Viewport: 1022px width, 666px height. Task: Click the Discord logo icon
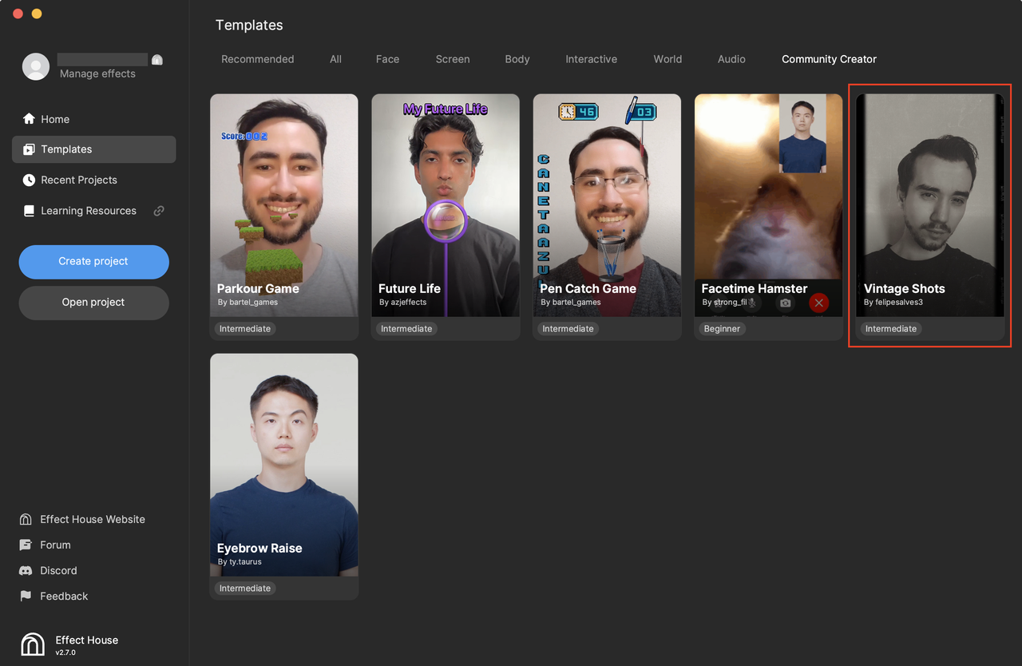[x=26, y=570]
